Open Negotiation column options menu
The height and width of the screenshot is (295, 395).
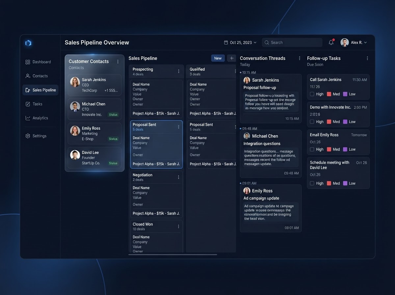[x=179, y=177]
